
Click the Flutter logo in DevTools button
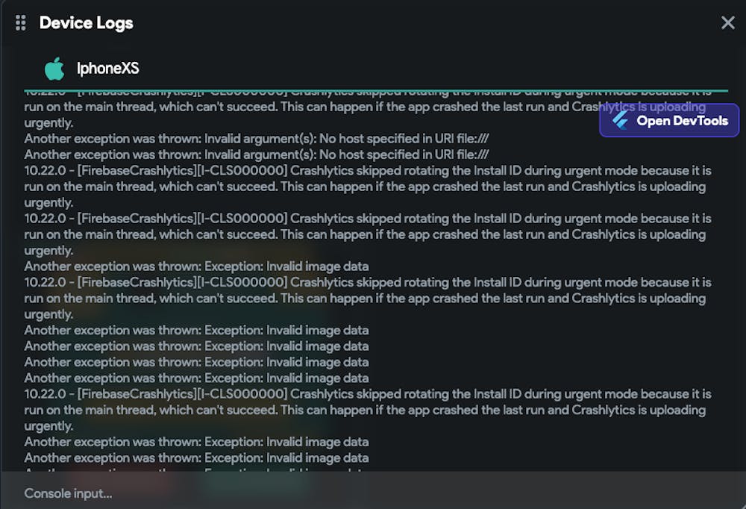point(620,120)
